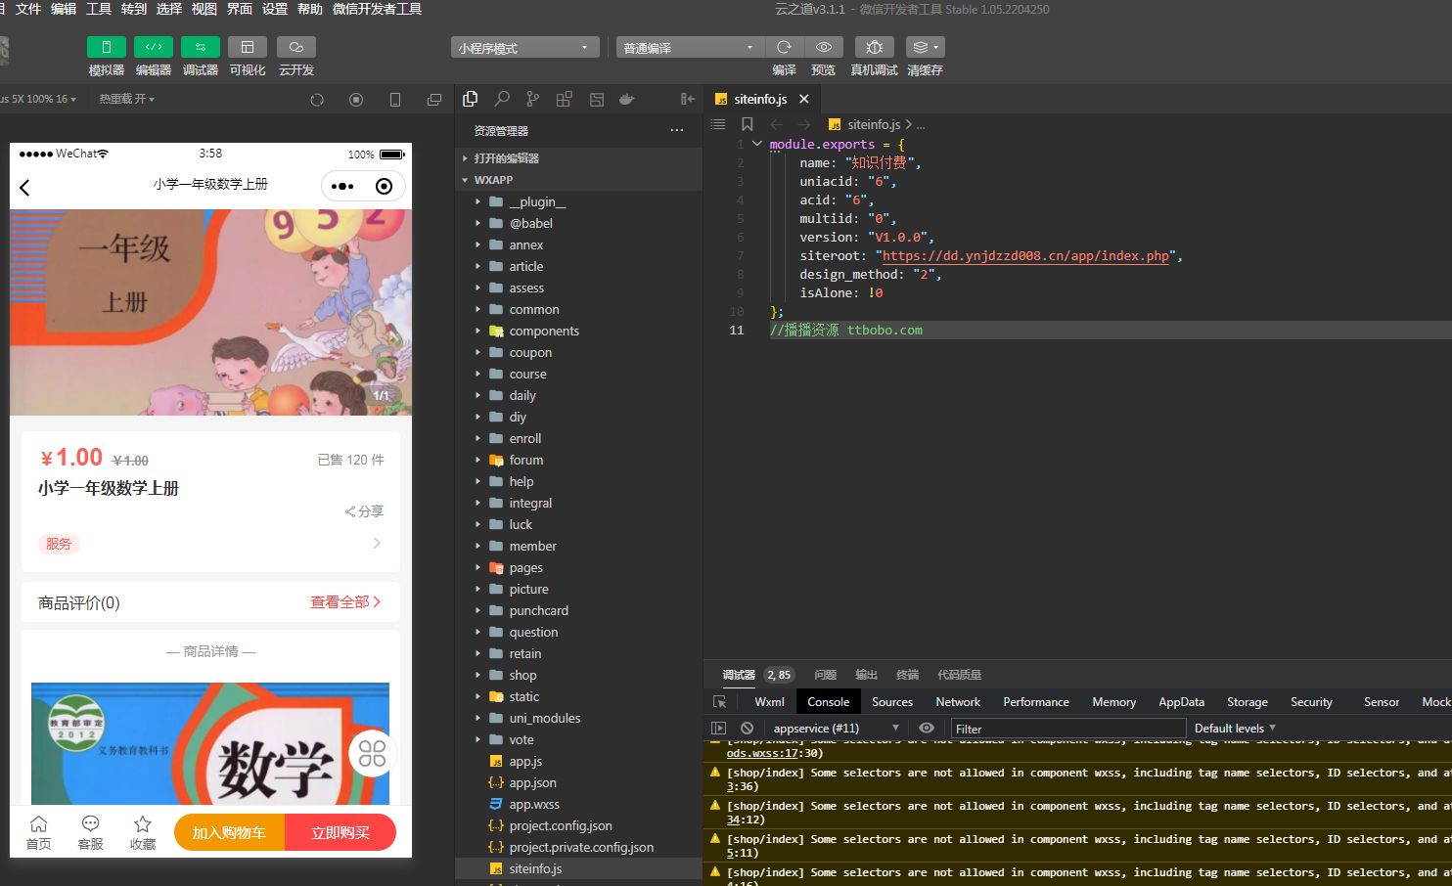
Task: Click the bookmark icon in editor toolbar
Action: 748,124
